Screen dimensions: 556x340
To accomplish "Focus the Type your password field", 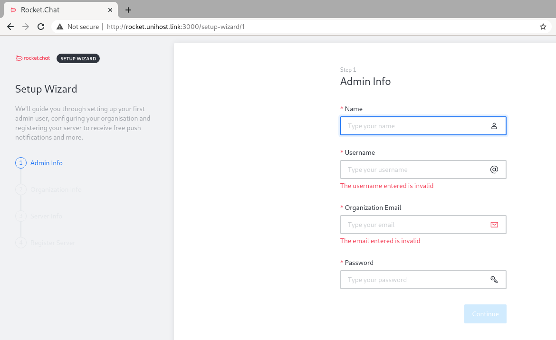I will pos(413,280).
